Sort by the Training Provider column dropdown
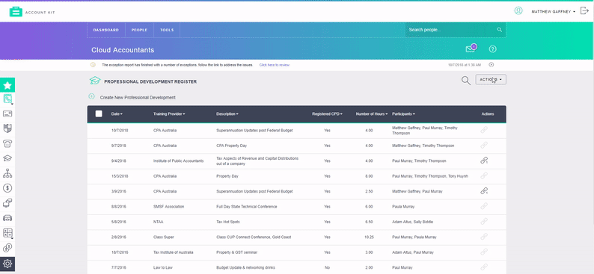Screen dimensions: 594x274 click(169, 113)
